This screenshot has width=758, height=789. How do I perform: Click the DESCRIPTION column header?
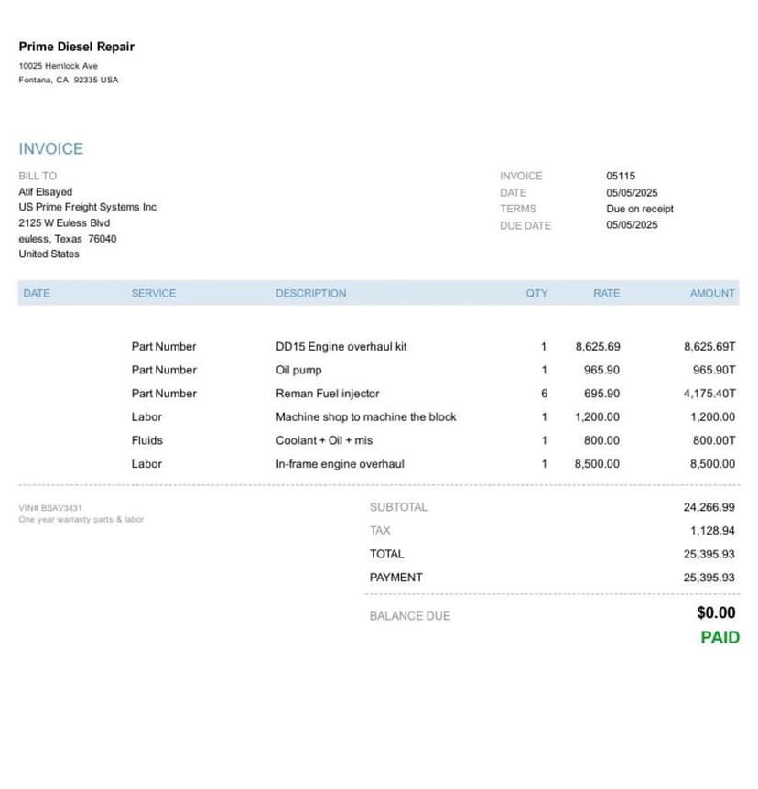coord(310,294)
